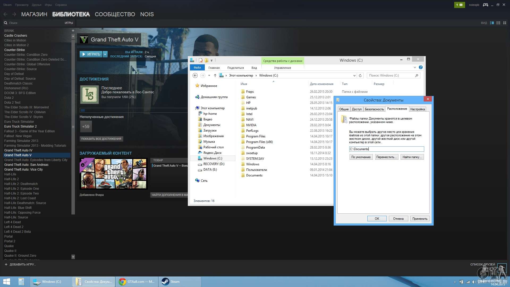
Task: Expand breadcrumb arrow after Этот компьютер
Action: (x=256, y=75)
